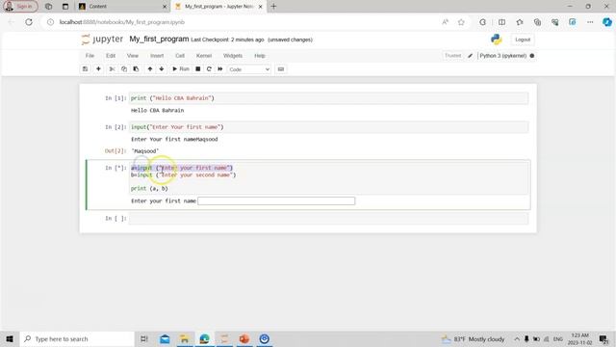
Task: Click the Enter your first name input box
Action: (276, 201)
